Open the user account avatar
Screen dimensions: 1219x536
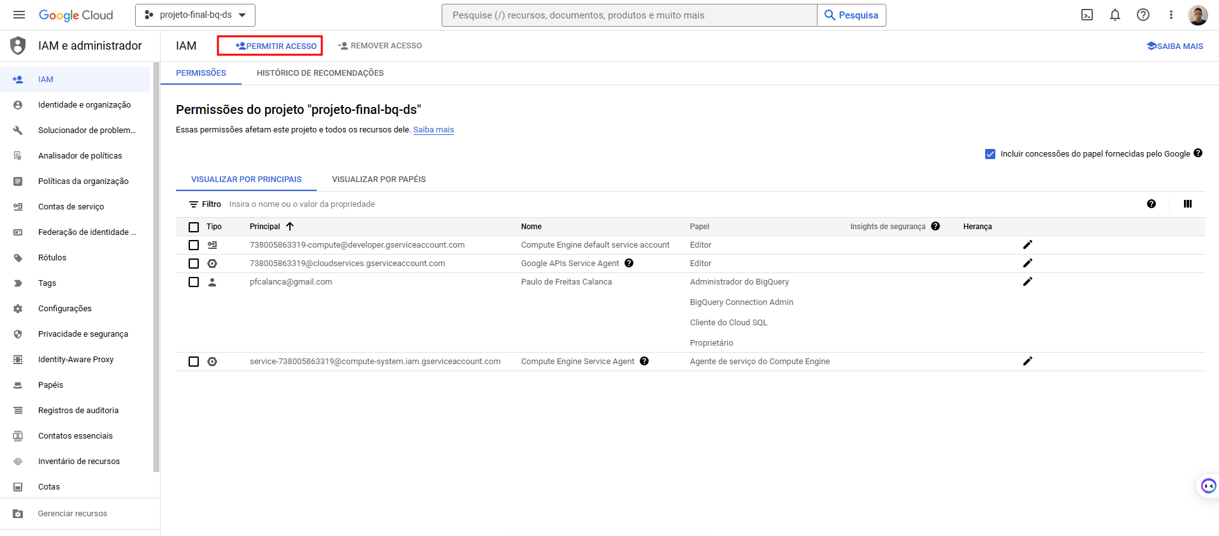point(1198,15)
